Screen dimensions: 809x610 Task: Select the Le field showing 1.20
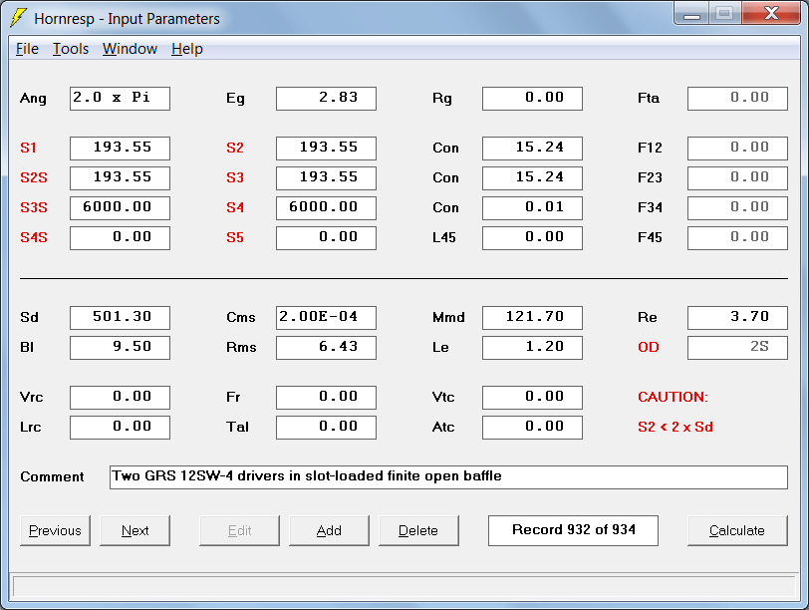[x=532, y=348]
